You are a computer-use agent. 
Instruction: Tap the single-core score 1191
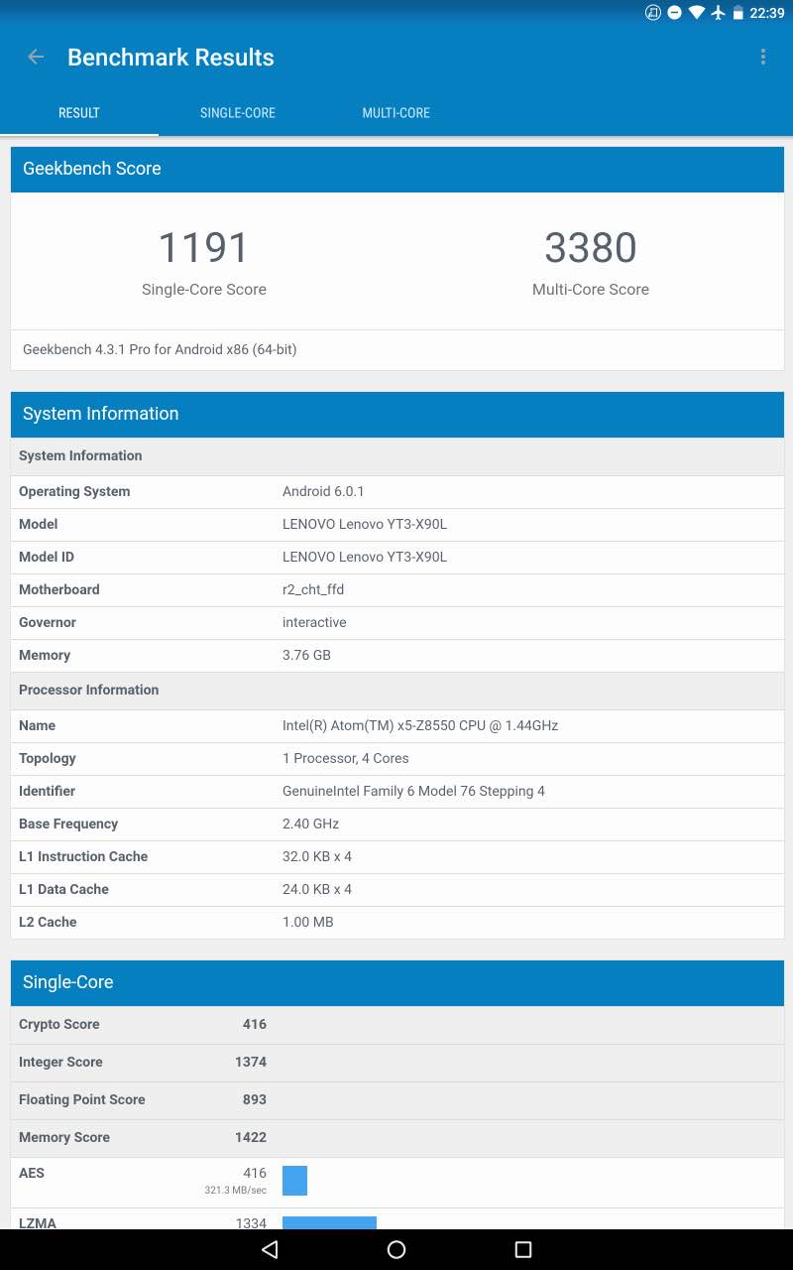coord(204,248)
